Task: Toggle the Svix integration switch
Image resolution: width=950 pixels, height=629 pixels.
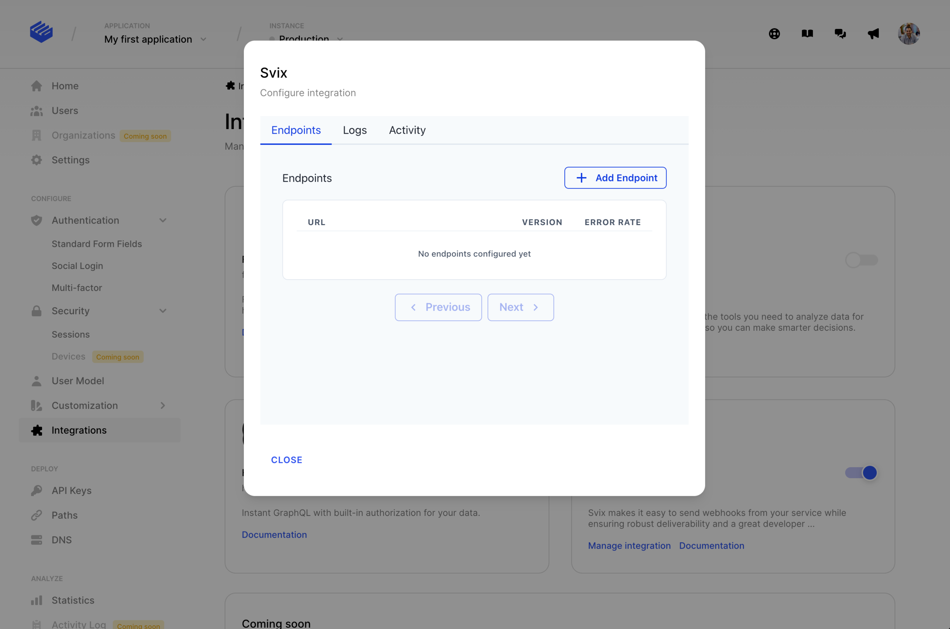Action: tap(861, 473)
